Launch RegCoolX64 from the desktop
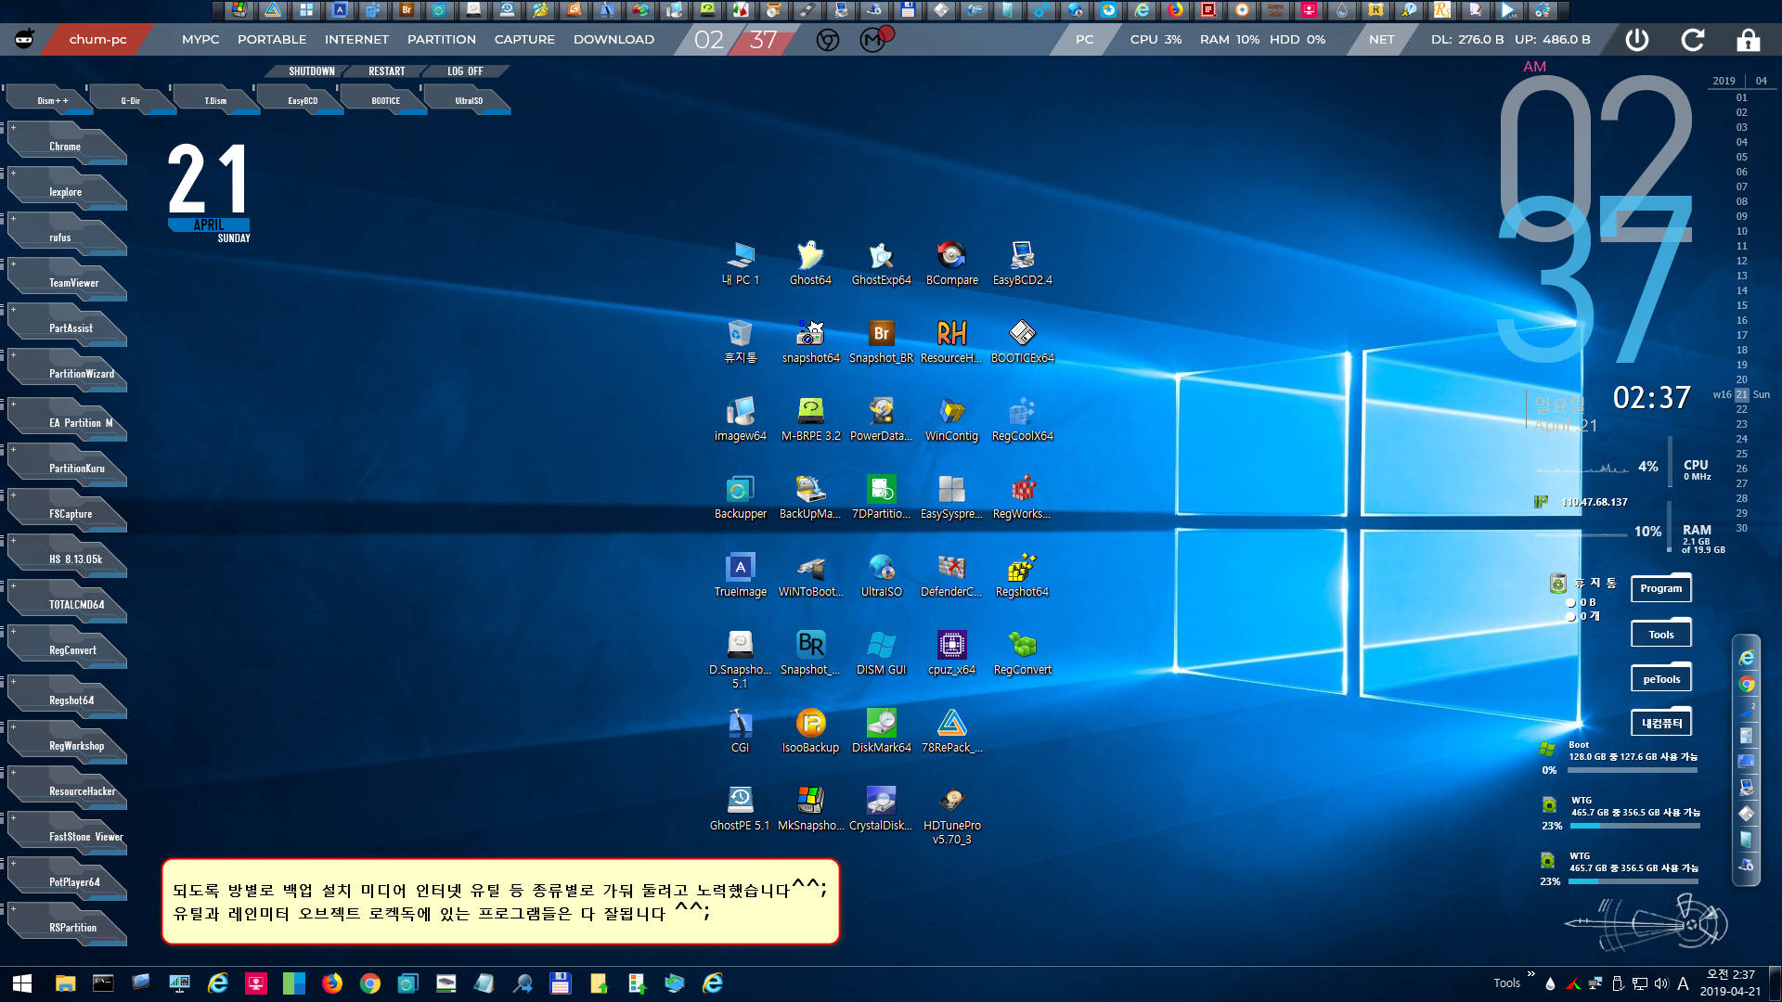The image size is (1782, 1002). [1022, 417]
